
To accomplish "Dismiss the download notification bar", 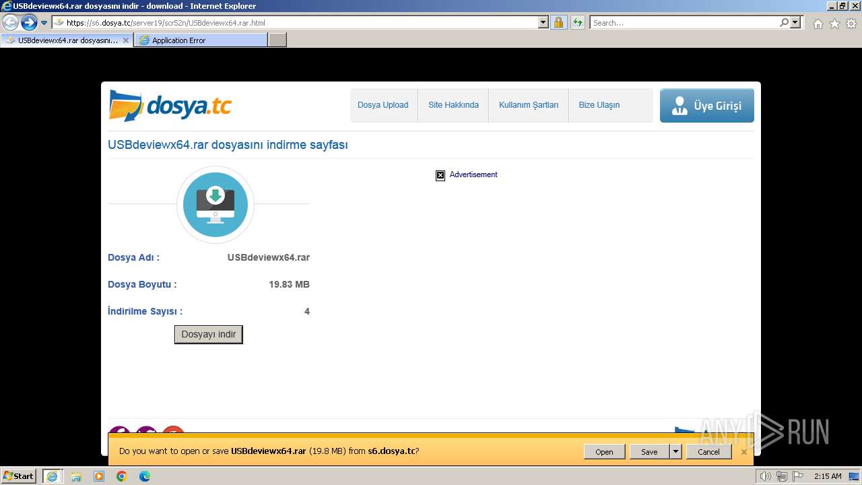I will click(744, 452).
